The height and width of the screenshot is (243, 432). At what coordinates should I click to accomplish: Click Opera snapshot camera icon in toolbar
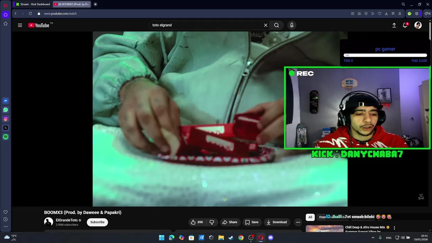[359, 13]
